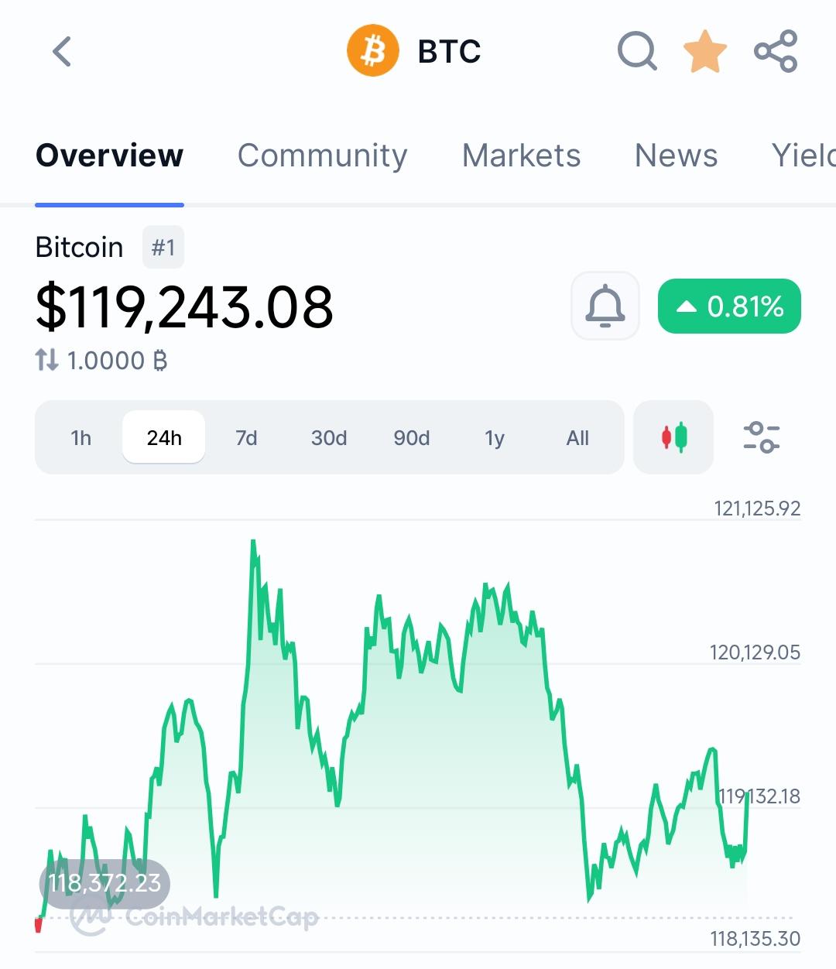Tap the back arrow icon
This screenshot has width=836, height=969.
[x=62, y=52]
